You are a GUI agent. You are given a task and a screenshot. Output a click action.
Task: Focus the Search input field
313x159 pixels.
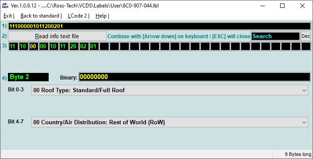click(275, 36)
